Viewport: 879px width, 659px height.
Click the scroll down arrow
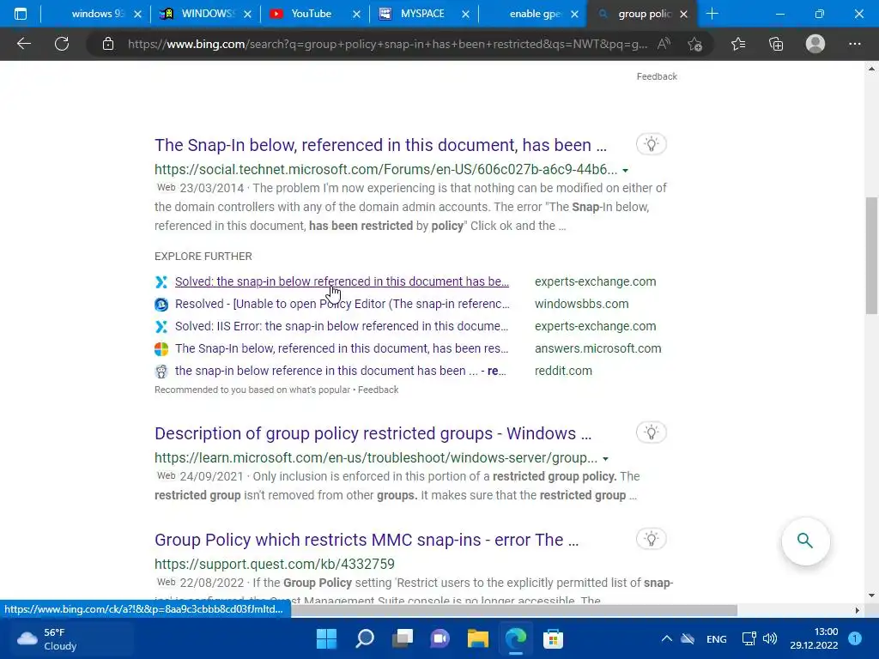(x=871, y=596)
